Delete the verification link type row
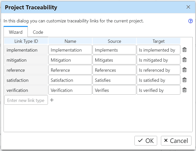The width and height of the screenshot is (196, 151). pos(184,90)
